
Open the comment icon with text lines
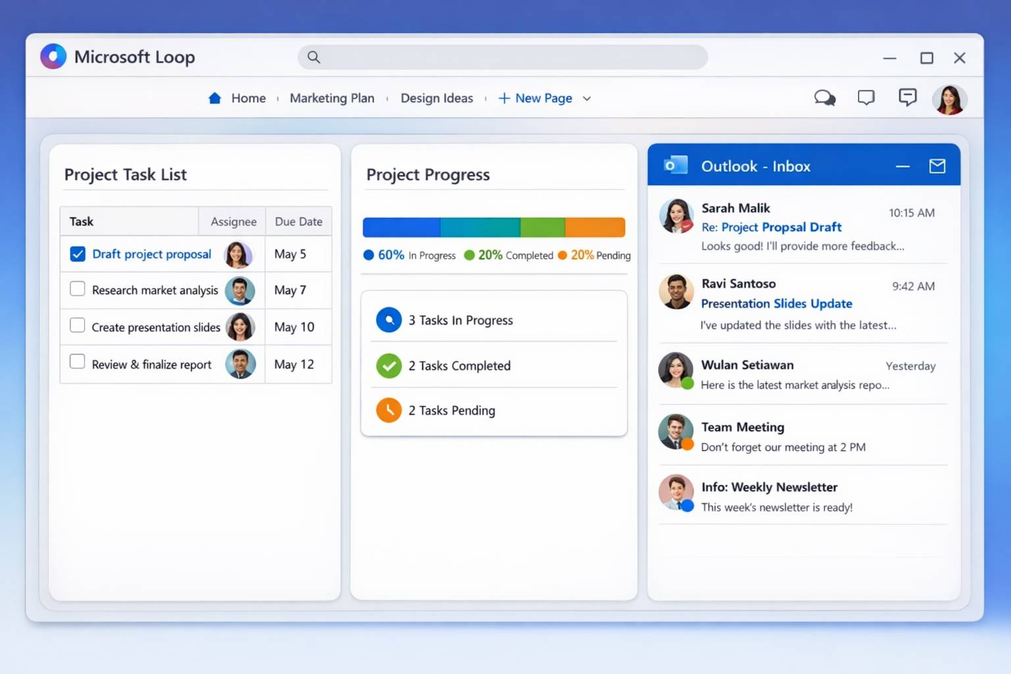click(907, 97)
